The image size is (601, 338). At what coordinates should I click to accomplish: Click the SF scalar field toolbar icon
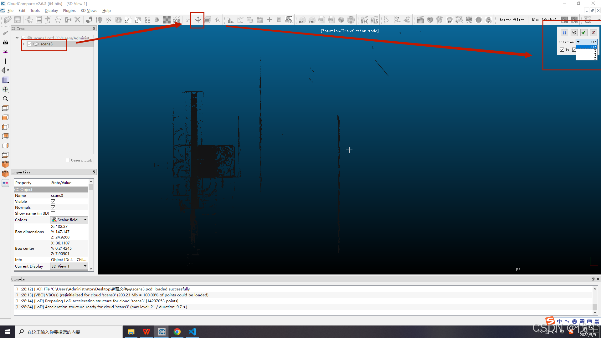(x=289, y=20)
